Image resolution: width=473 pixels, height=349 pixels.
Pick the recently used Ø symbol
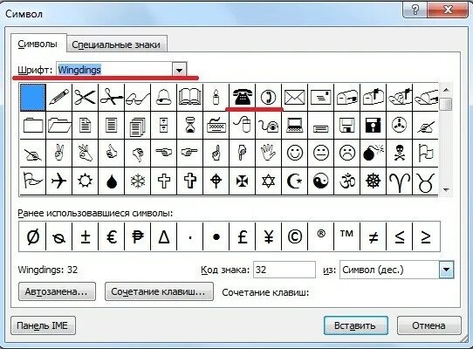32,236
